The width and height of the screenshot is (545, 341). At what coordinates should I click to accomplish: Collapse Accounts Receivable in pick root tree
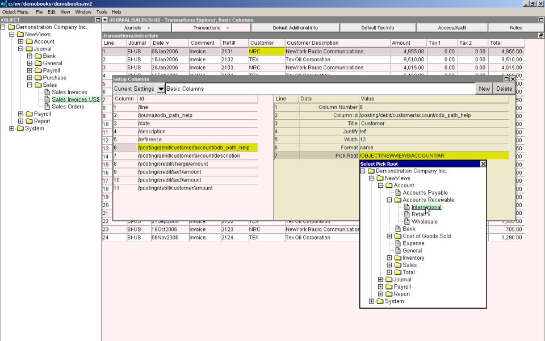[x=389, y=200]
